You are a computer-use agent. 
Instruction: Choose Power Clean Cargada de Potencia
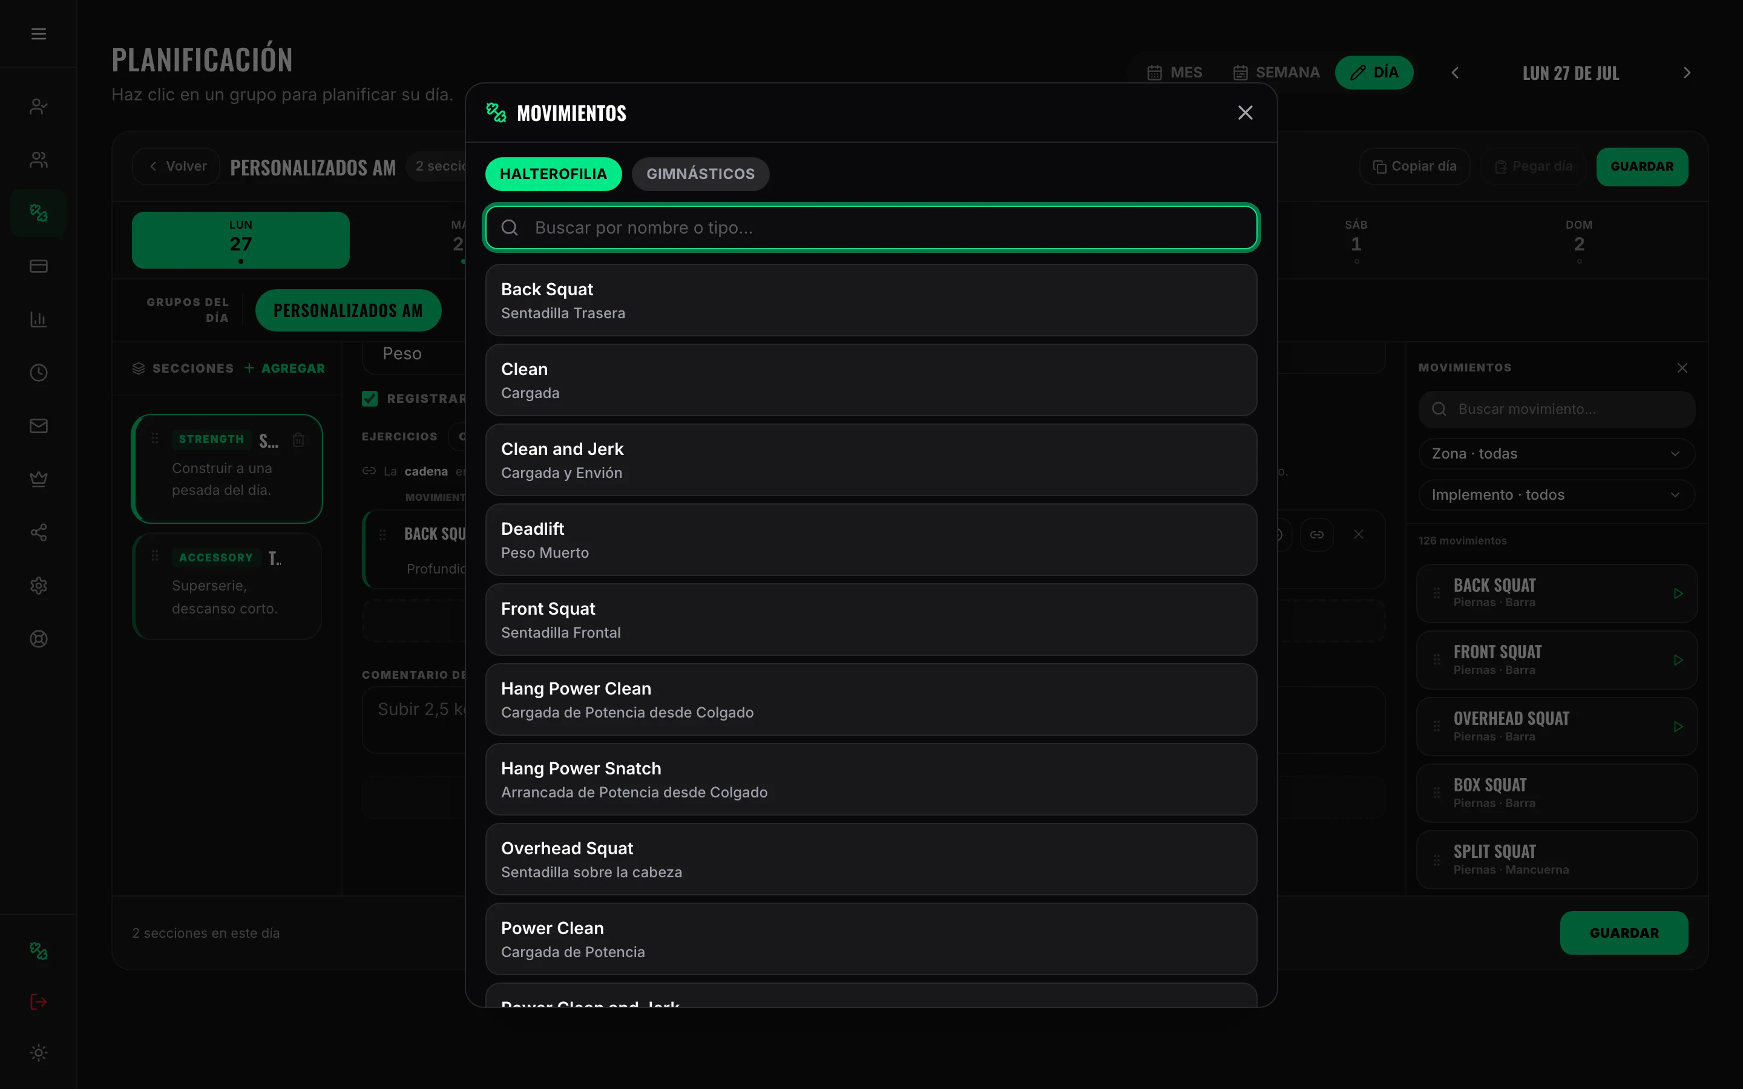pyautogui.click(x=871, y=940)
